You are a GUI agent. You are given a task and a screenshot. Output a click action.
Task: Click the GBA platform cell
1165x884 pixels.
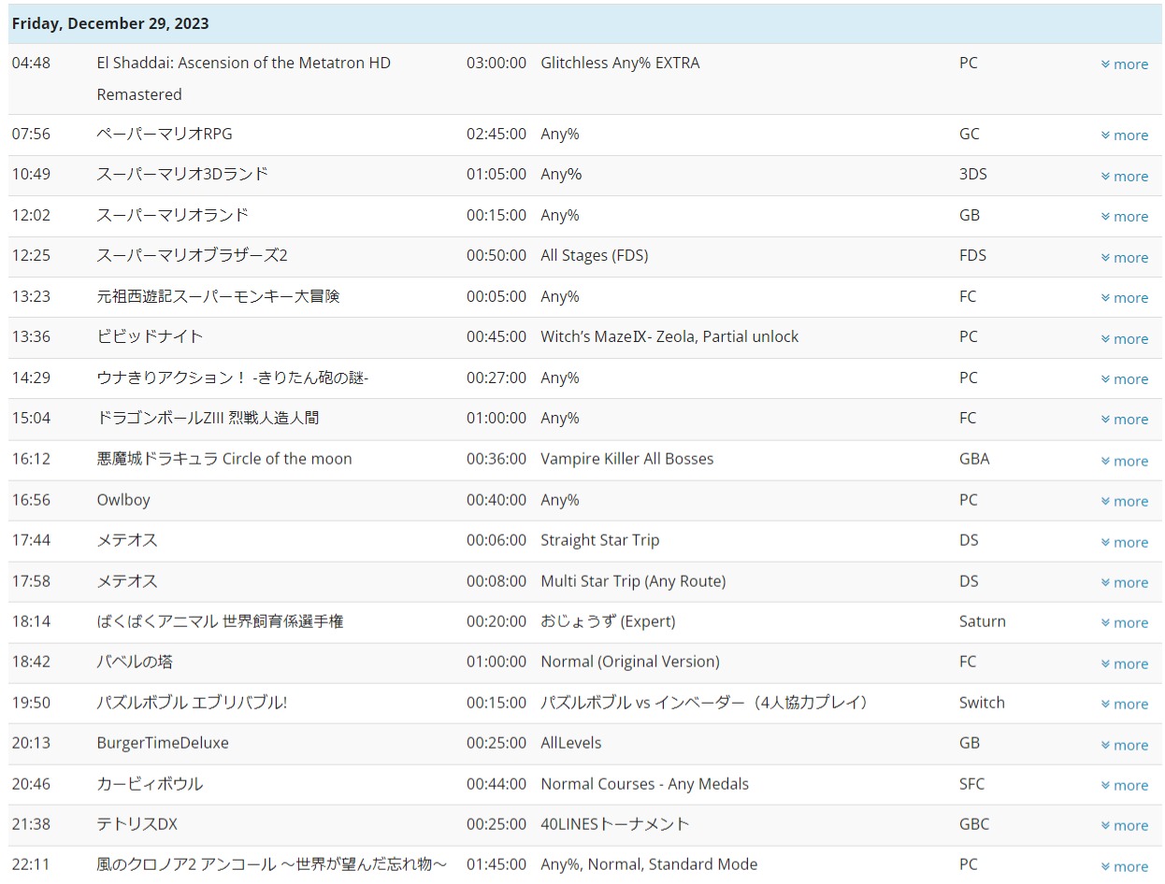tap(974, 459)
